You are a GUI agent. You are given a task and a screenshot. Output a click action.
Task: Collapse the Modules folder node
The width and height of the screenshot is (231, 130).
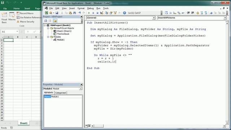point(48,37)
